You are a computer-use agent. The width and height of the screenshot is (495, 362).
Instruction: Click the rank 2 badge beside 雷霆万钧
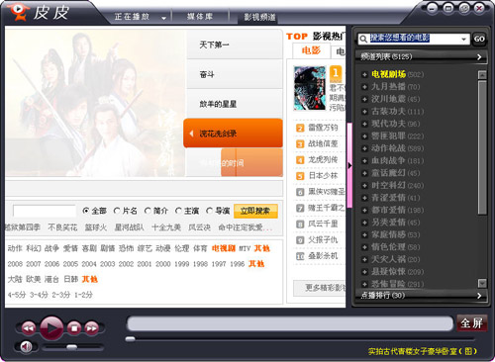[x=300, y=128]
